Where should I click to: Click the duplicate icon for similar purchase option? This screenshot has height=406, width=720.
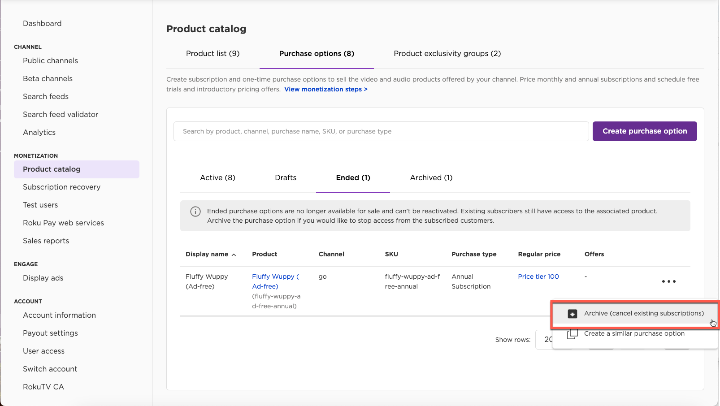(573, 334)
